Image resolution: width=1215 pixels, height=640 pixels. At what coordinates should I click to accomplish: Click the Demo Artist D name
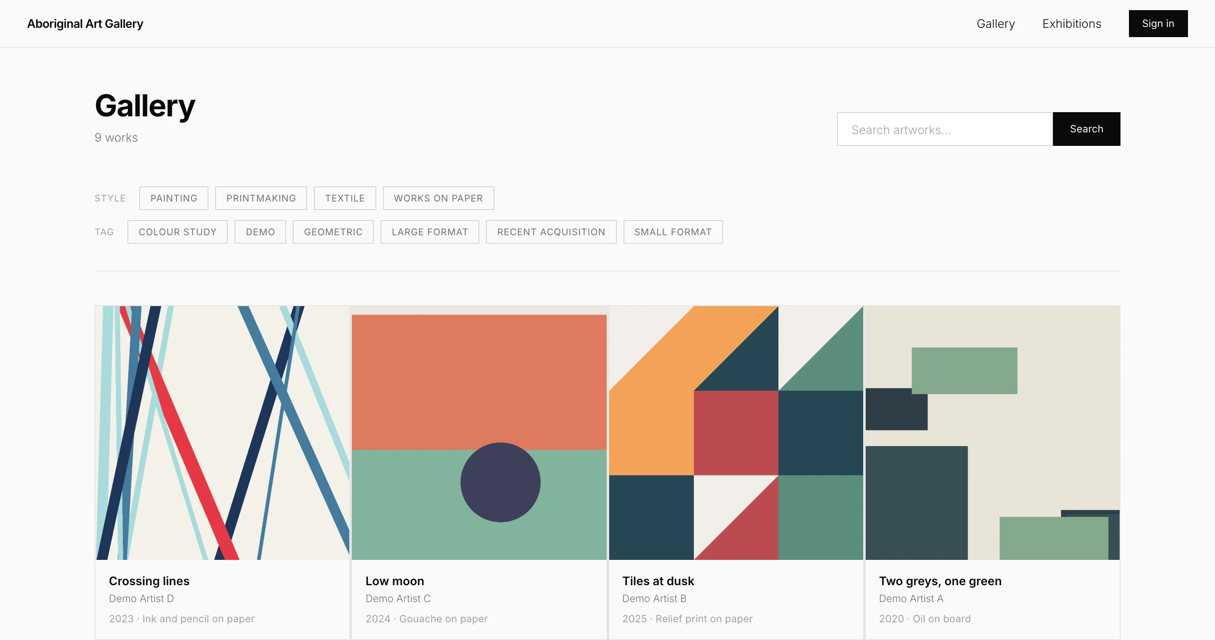tap(141, 599)
